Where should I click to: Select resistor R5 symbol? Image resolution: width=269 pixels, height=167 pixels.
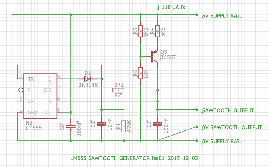coord(141,31)
